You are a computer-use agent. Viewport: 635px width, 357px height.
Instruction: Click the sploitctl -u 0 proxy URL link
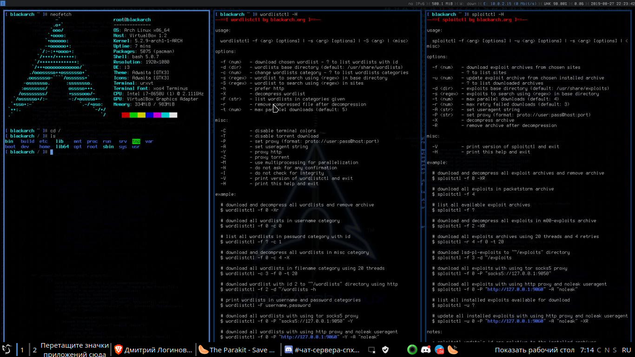[515, 321]
